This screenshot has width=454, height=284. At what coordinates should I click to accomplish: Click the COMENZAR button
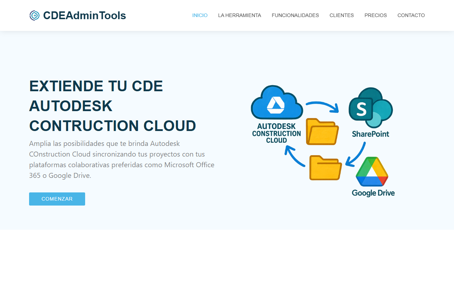57,199
